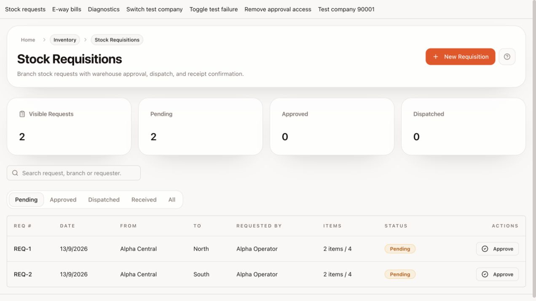Viewport: 536px width, 301px height.
Task: Click the 13/9/2026 date in REQ-1 row
Action: coord(74,249)
